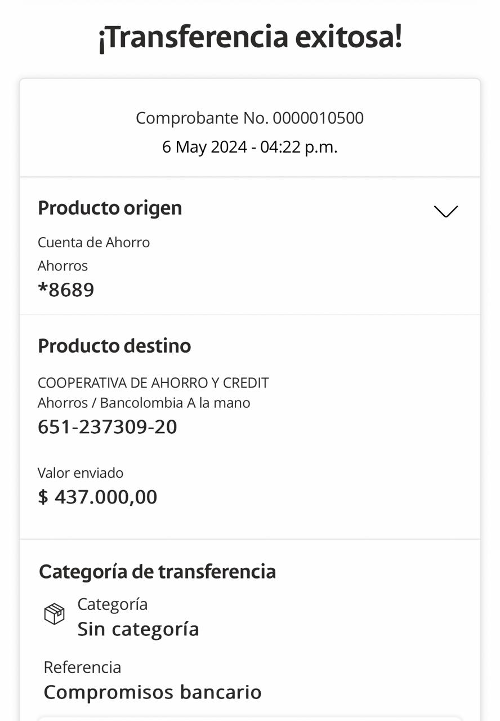Viewport: 500px width, 721px height.
Task: Click the 6 May 2024 date line
Action: click(249, 147)
